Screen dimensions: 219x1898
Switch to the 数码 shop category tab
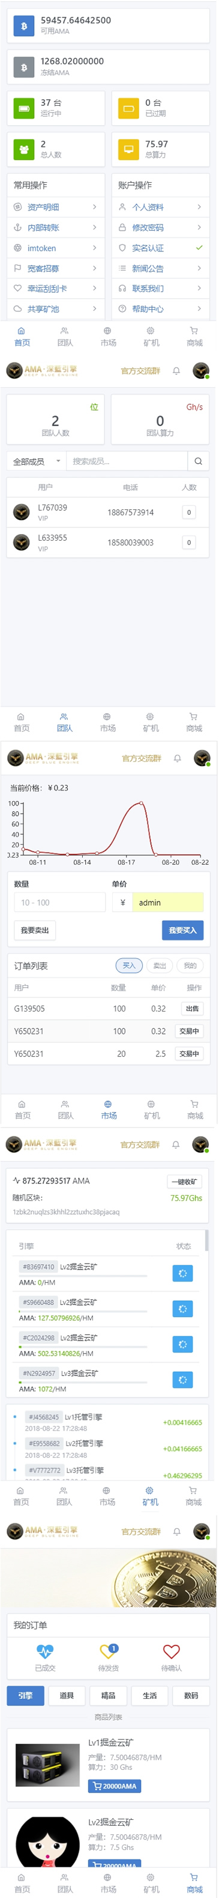click(191, 1695)
